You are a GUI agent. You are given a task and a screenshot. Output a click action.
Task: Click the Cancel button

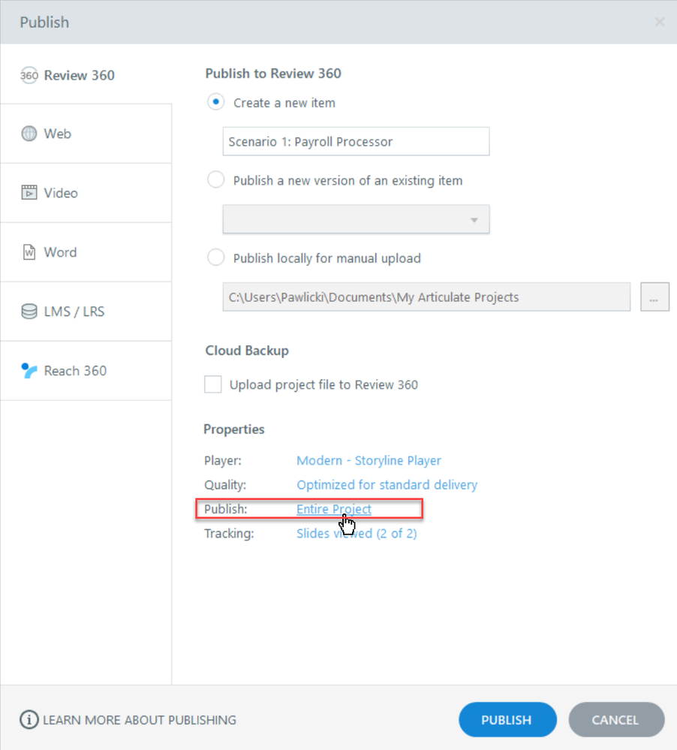(x=615, y=719)
